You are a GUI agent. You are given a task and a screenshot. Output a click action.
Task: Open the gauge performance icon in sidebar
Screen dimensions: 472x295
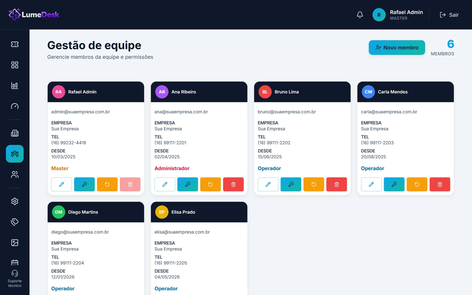[15, 106]
